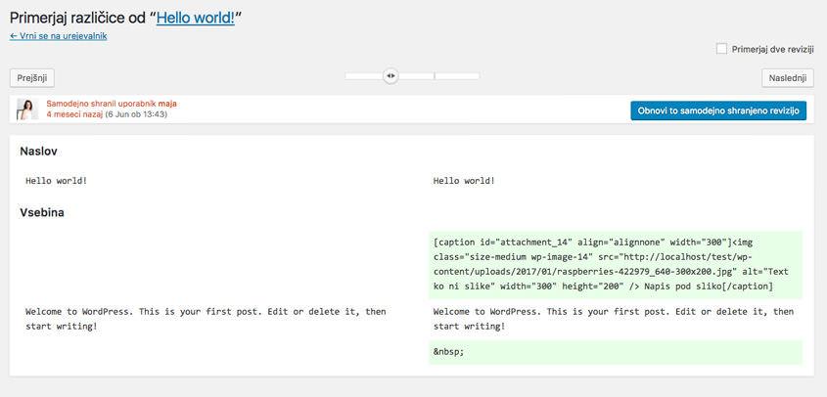Go back via "Vrni se na urejevalnik" link
The width and height of the screenshot is (827, 397).
click(x=59, y=36)
